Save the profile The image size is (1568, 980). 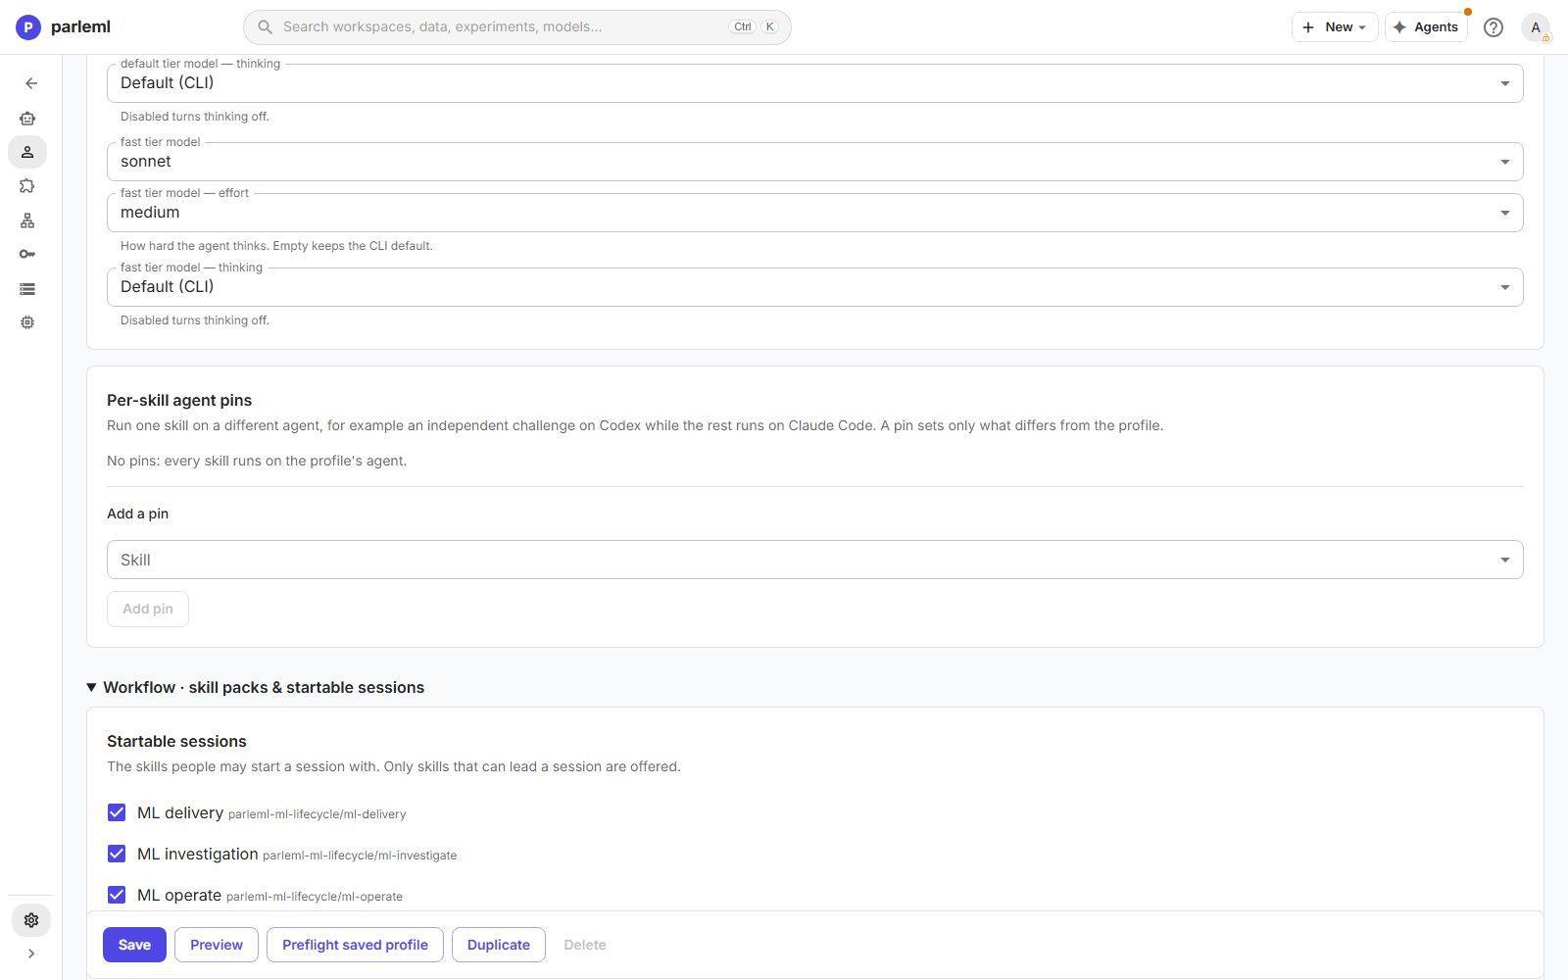point(134,945)
